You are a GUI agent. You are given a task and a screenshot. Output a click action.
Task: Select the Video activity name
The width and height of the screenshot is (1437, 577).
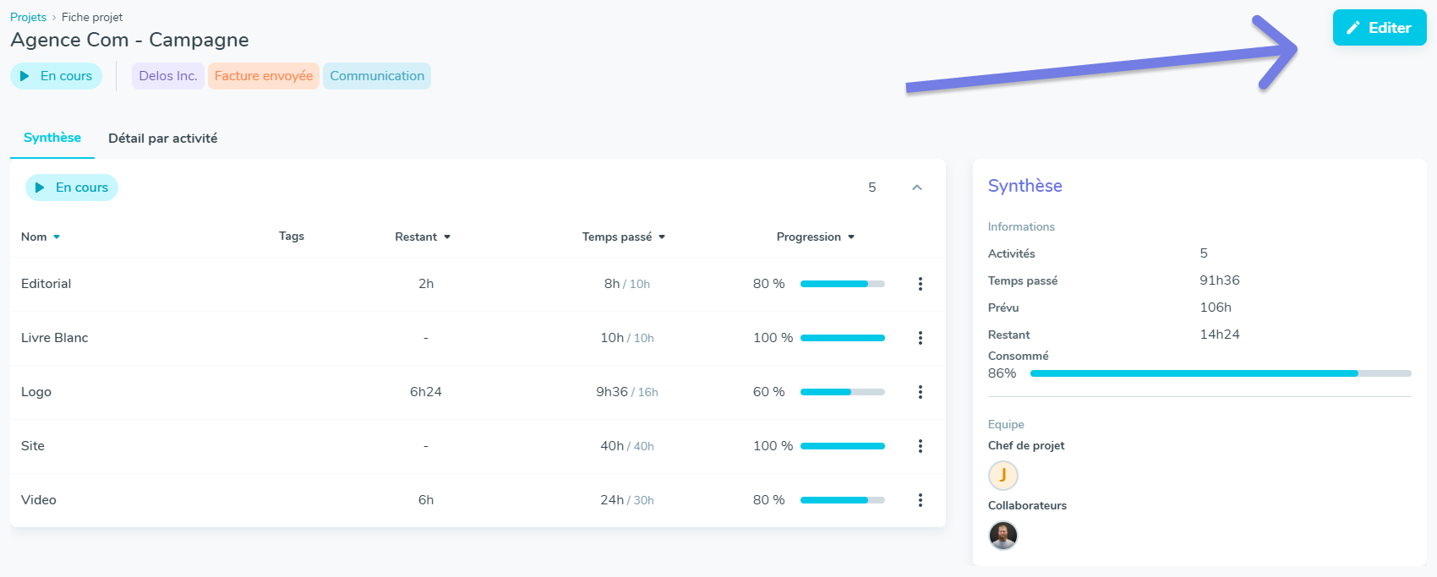click(39, 500)
